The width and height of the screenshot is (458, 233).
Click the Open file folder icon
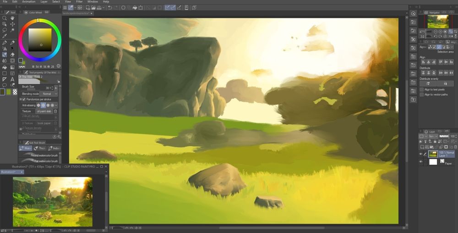[93, 8]
